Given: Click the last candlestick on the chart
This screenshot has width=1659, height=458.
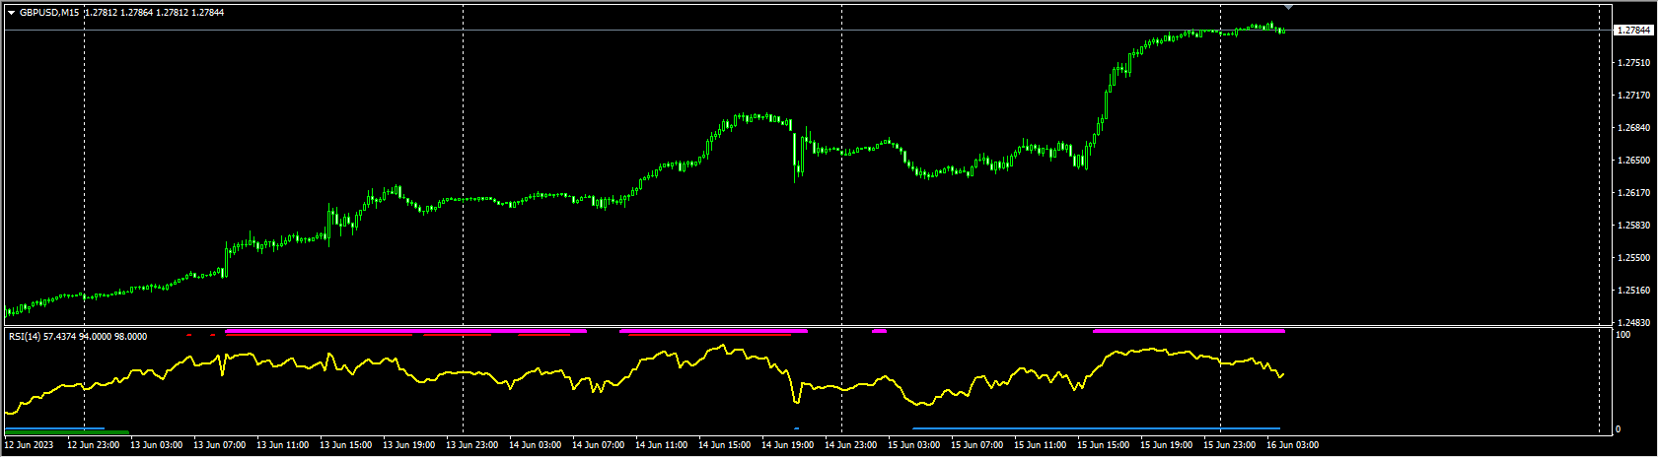Looking at the screenshot, I should [x=1283, y=31].
